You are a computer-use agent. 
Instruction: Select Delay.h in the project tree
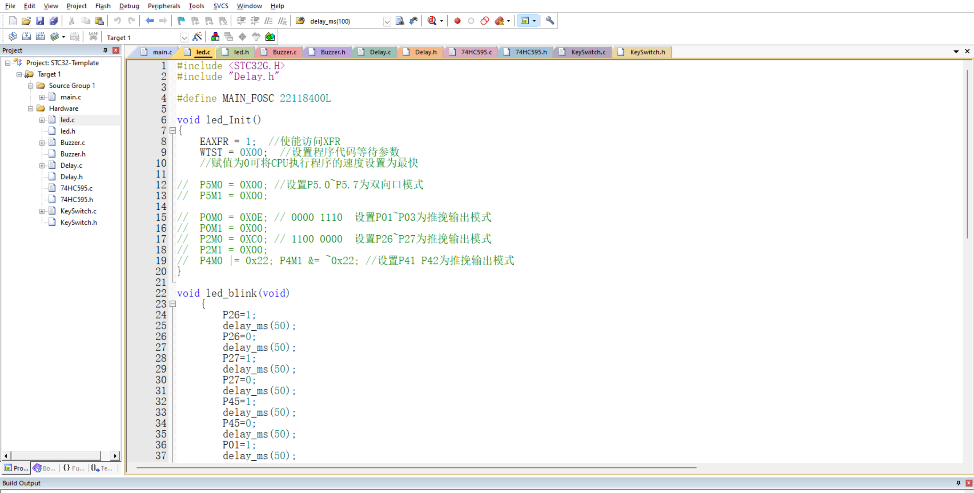(71, 177)
